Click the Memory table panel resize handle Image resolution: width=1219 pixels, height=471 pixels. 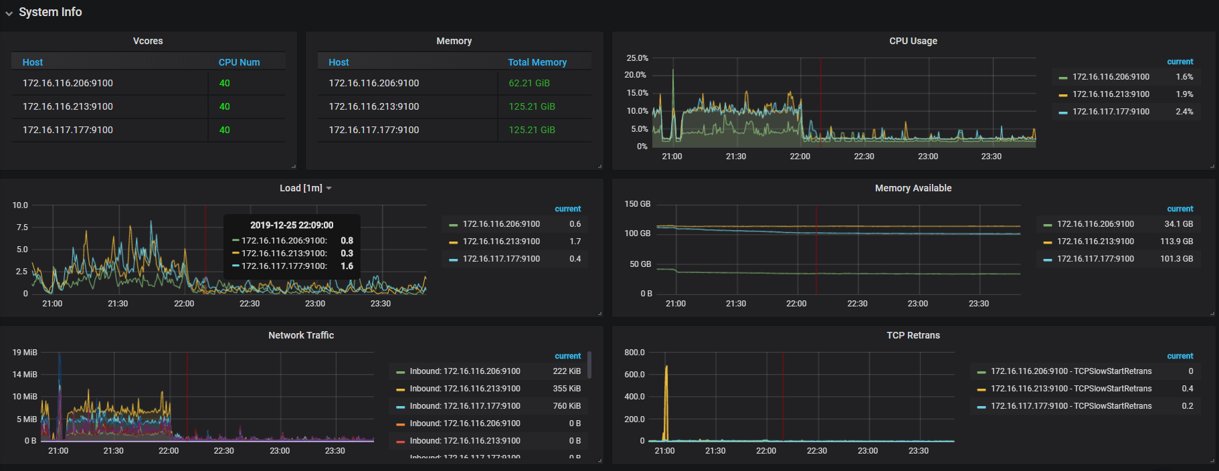tap(599, 166)
